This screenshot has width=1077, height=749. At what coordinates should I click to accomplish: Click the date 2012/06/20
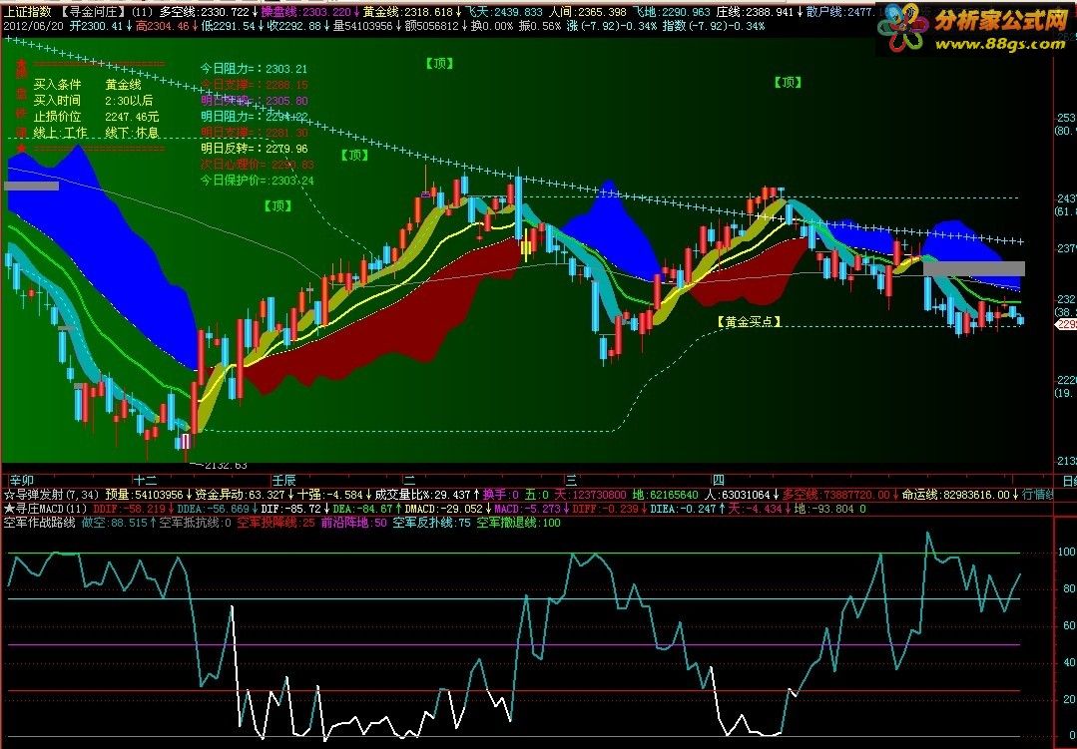[x=34, y=26]
